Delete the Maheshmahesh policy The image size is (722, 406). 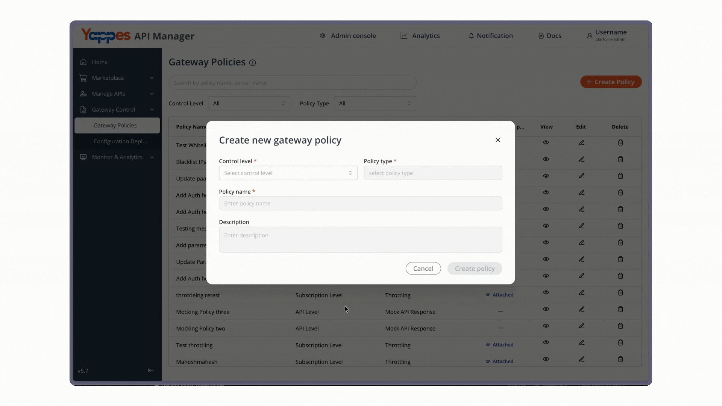tap(620, 359)
